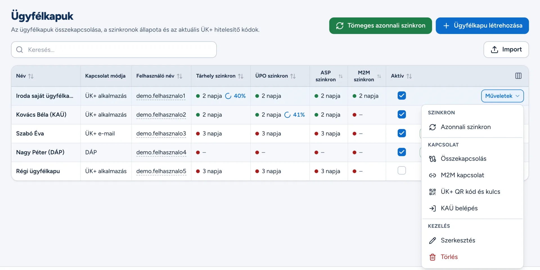This screenshot has height=270, width=540.
Task: Start Tömeges azonnali szinkron
Action: click(x=381, y=26)
